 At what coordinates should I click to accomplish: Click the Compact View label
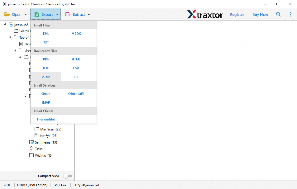[49, 176]
